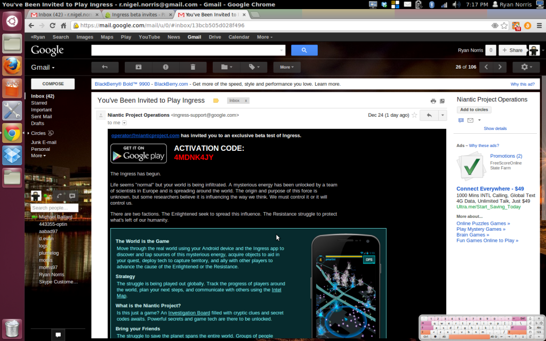The width and height of the screenshot is (546, 341).
Task: Open the Investigation Board link
Action: click(189, 313)
